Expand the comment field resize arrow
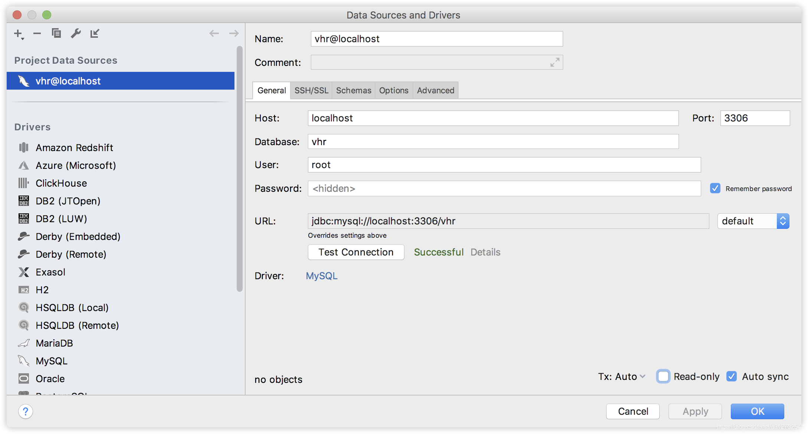Screen dimensions: 808x434 (x=555, y=63)
